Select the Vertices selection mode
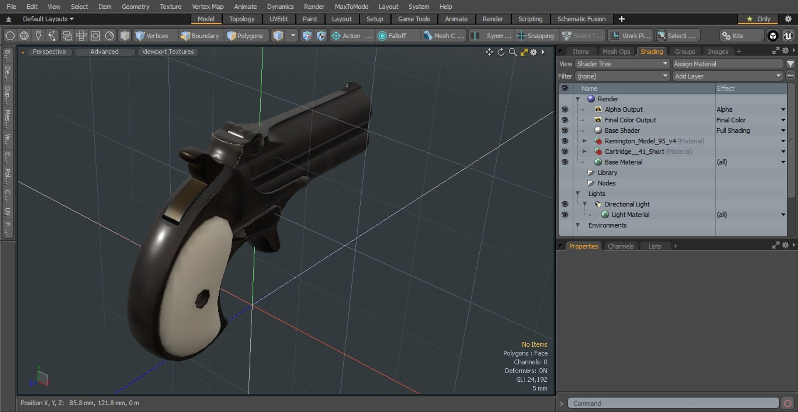 [x=152, y=36]
